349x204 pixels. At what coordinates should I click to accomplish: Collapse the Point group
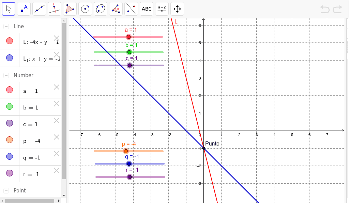(6, 191)
